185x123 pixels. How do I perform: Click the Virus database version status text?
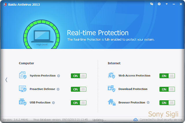[x=60, y=120]
